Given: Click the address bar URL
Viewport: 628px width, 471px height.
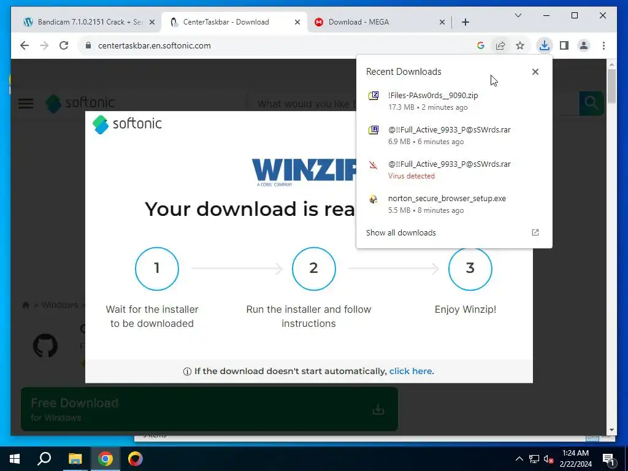Looking at the screenshot, I should click(154, 45).
